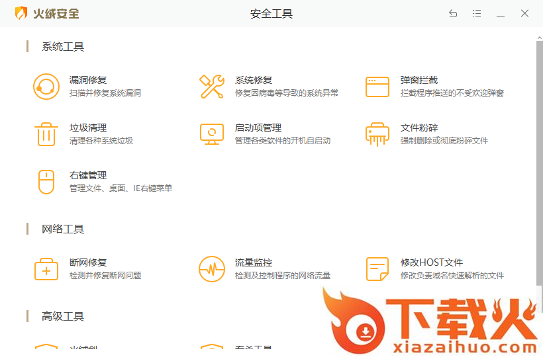Open the 弹窗拦截 popup blocker icon
The height and width of the screenshot is (357, 543).
click(x=377, y=87)
